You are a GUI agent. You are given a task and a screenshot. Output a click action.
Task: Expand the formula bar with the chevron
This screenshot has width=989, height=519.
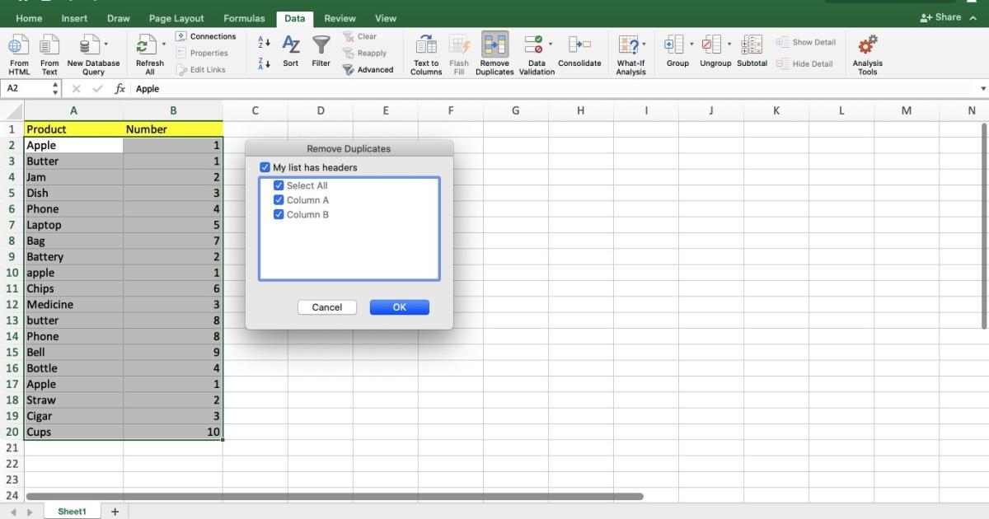point(982,89)
